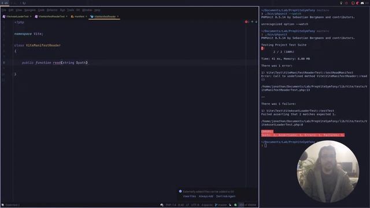Close the ViteManifestReader tab
The width and height of the screenshot is (370, 208).
117,17
